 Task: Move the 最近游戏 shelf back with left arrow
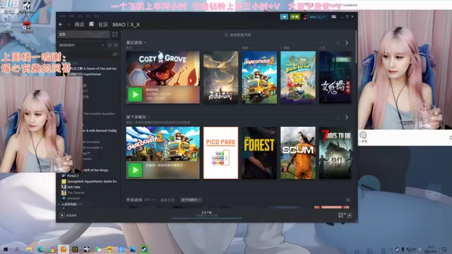click(338, 43)
